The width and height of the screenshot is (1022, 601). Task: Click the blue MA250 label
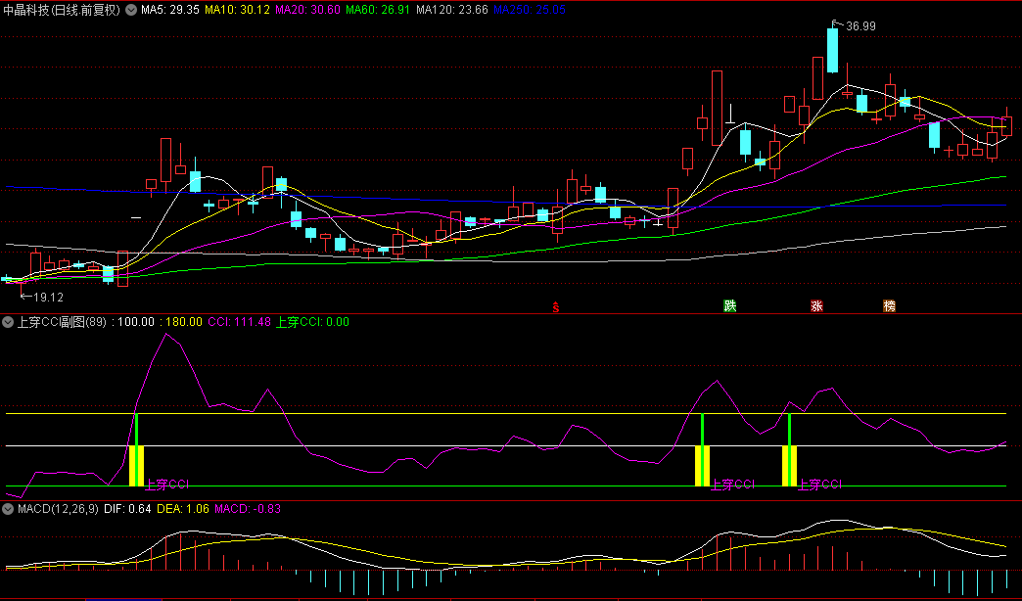[x=522, y=10]
